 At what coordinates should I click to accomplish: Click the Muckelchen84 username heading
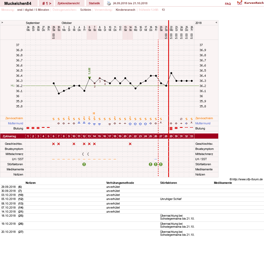[x=18, y=3]
